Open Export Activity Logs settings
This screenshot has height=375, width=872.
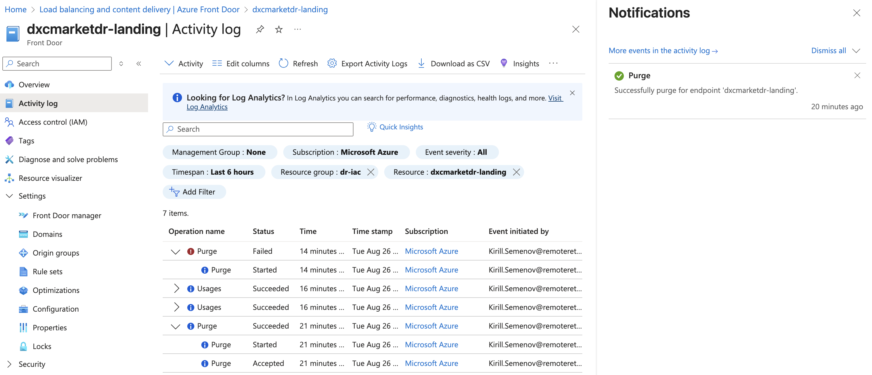pos(367,63)
